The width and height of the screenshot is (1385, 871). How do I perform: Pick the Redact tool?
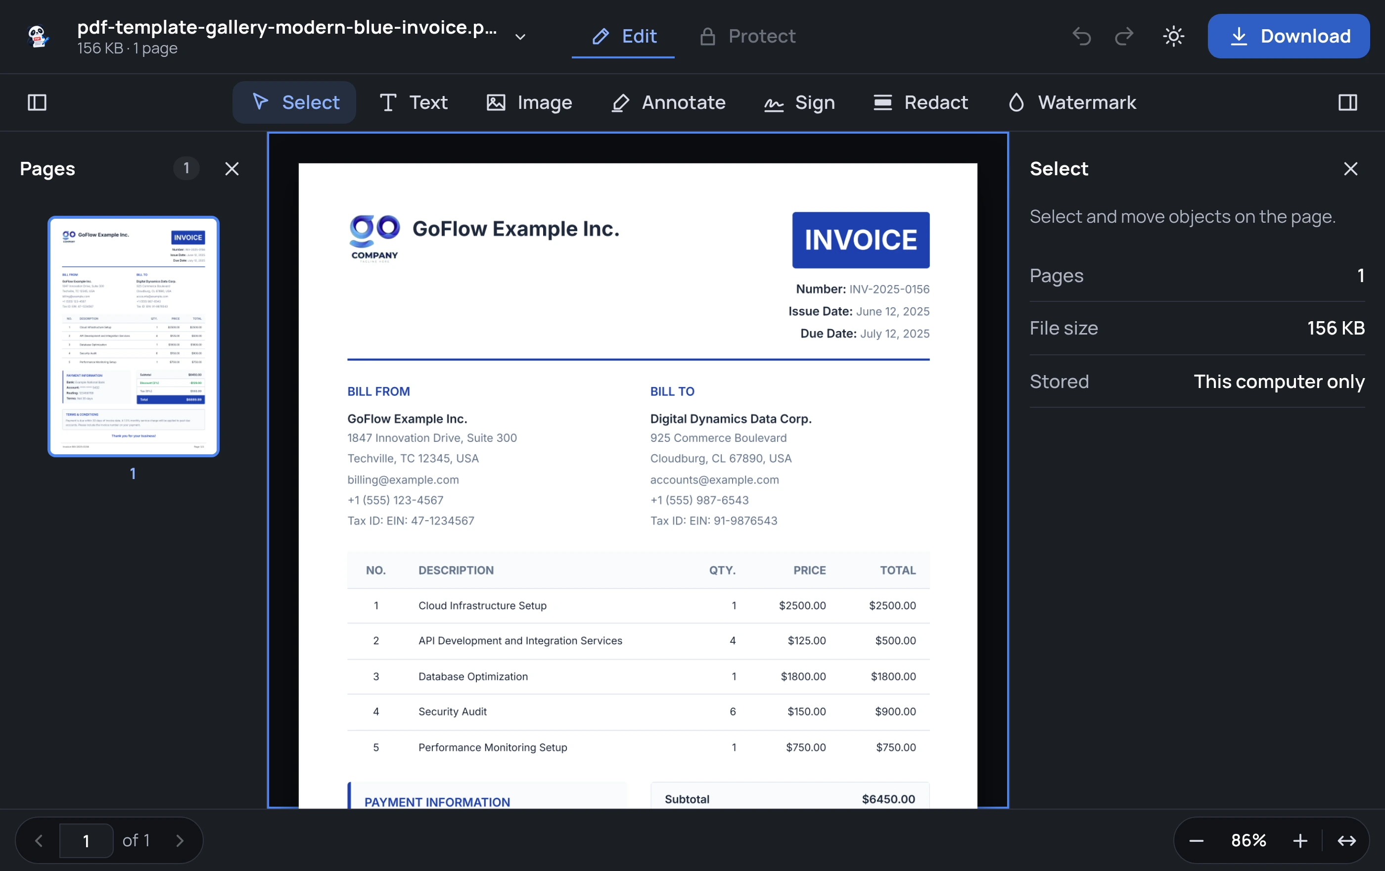920,102
